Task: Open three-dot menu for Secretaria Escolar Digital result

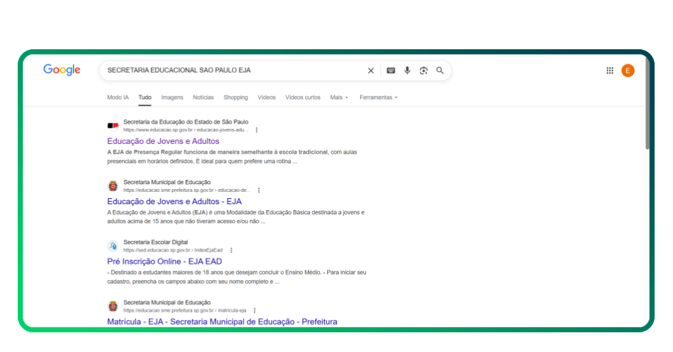Action: [x=231, y=250]
